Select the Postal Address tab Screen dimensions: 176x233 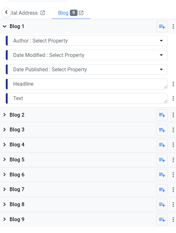pyautogui.click(x=24, y=13)
